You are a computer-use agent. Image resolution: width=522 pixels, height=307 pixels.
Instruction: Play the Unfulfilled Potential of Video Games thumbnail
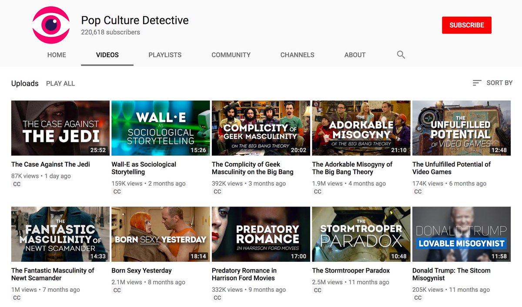(462, 128)
